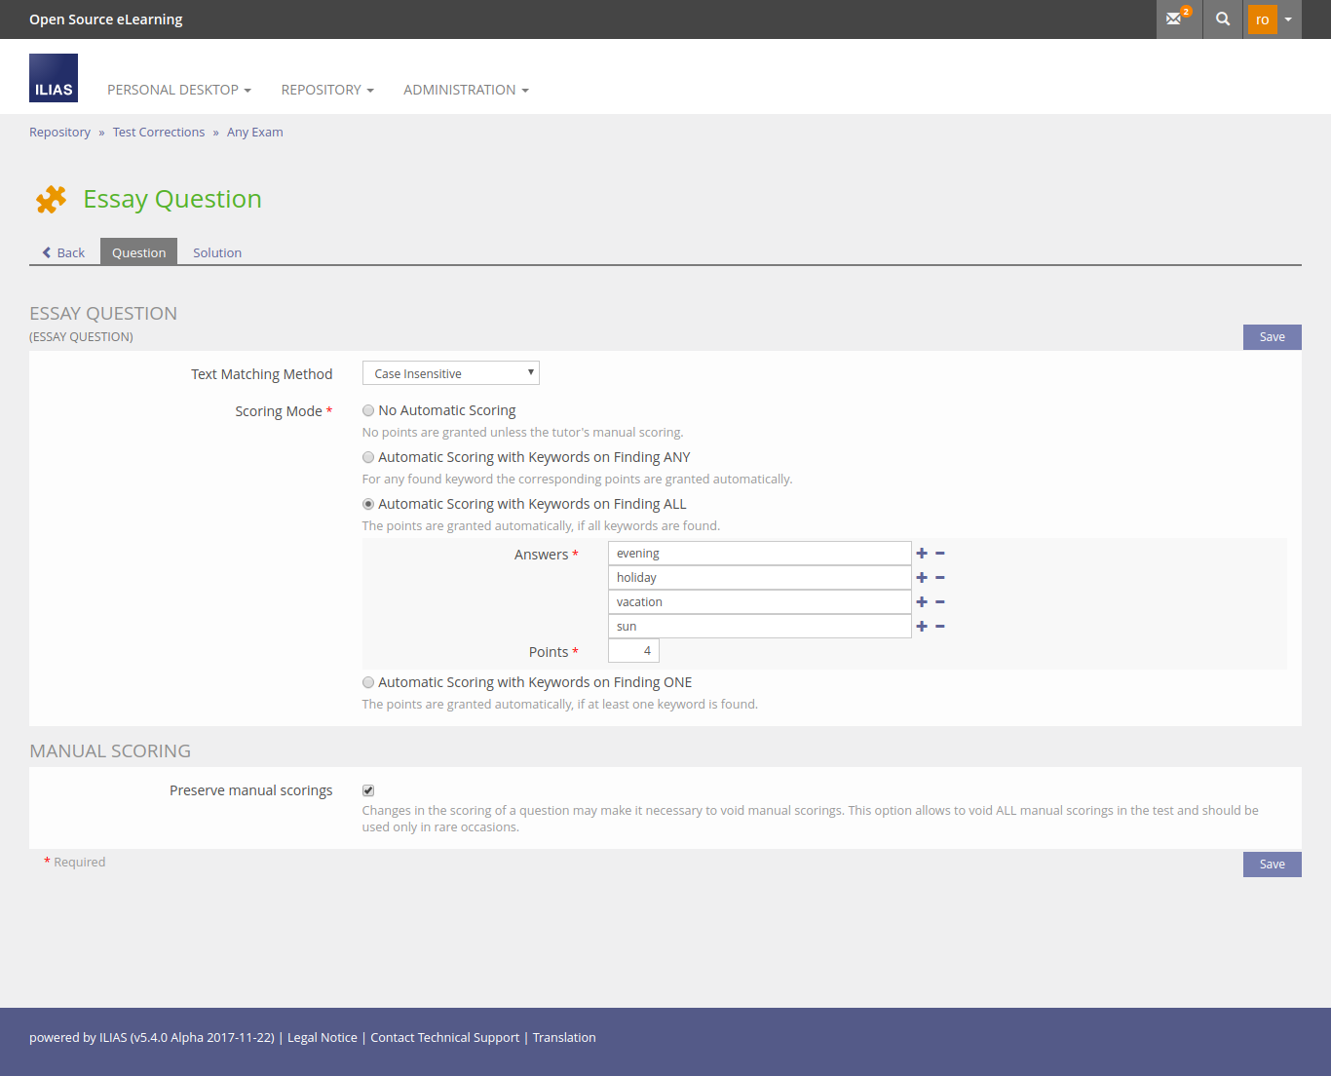Click the Points input field
The width and height of the screenshot is (1331, 1076).
click(x=633, y=651)
